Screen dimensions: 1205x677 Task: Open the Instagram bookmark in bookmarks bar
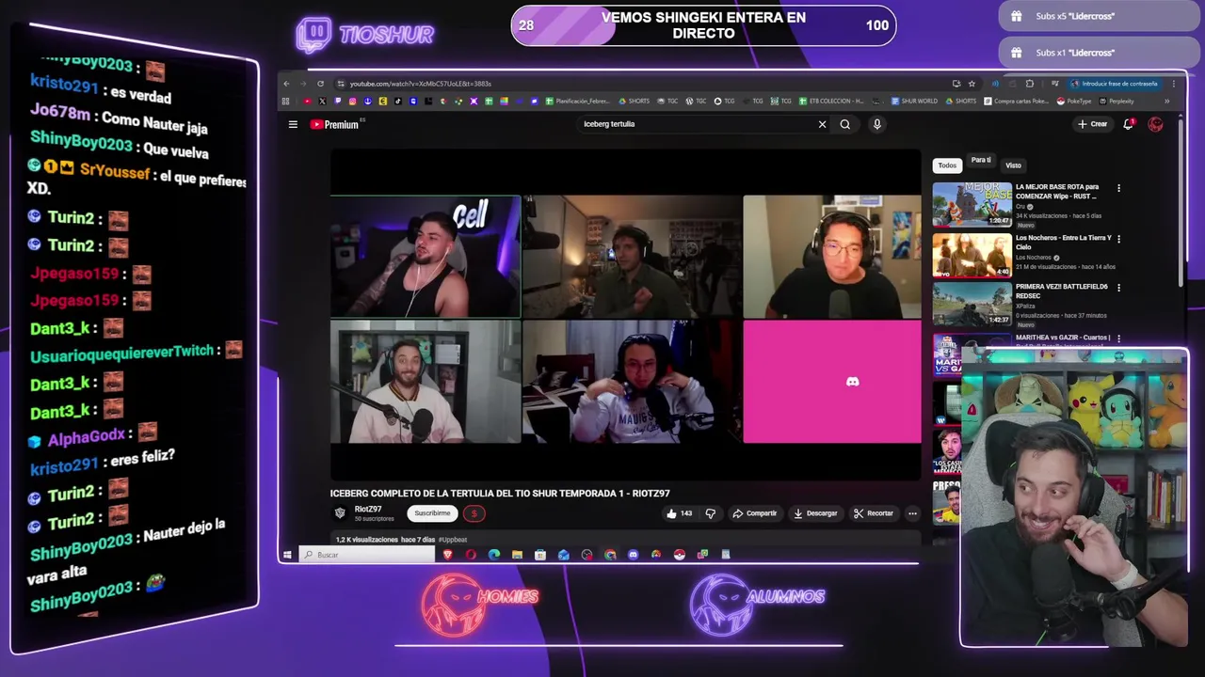pos(352,101)
